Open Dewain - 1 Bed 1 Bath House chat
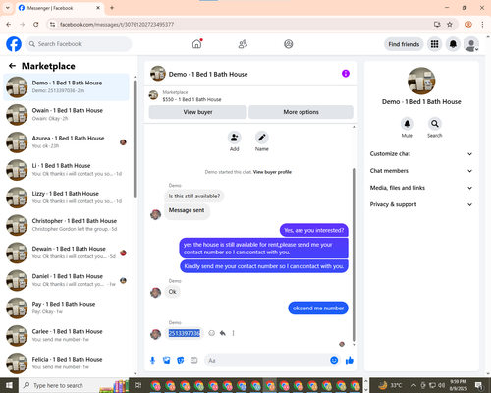The width and height of the screenshot is (491, 393). [67, 253]
